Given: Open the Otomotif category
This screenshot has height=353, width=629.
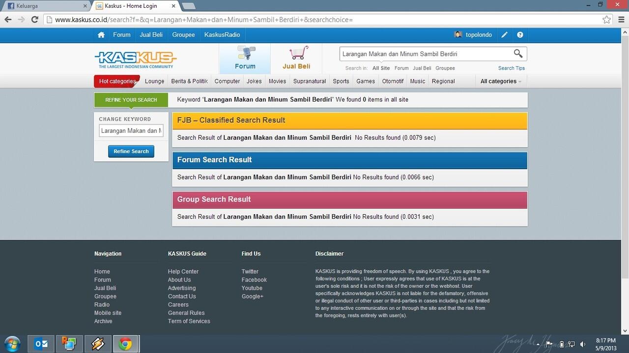Looking at the screenshot, I should 393,81.
